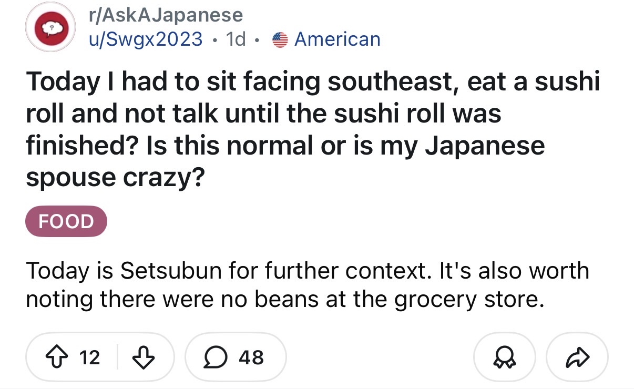Click the 48 comments count
The image size is (634, 389).
[x=251, y=357]
